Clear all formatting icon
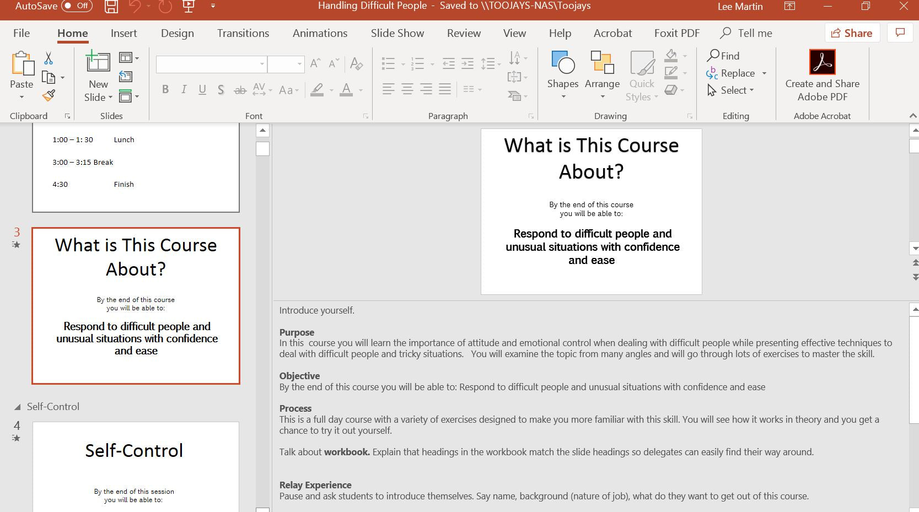The width and height of the screenshot is (919, 512). pyautogui.click(x=356, y=63)
